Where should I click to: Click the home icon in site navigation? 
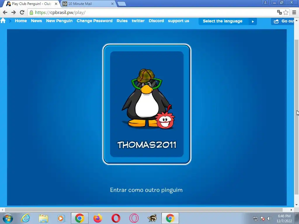(x=3, y=21)
